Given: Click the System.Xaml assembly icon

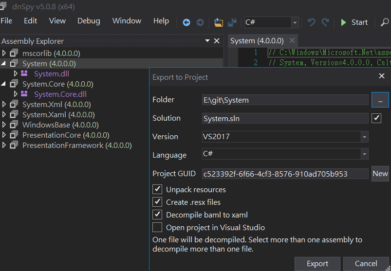Looking at the screenshot, I should click(14, 114).
